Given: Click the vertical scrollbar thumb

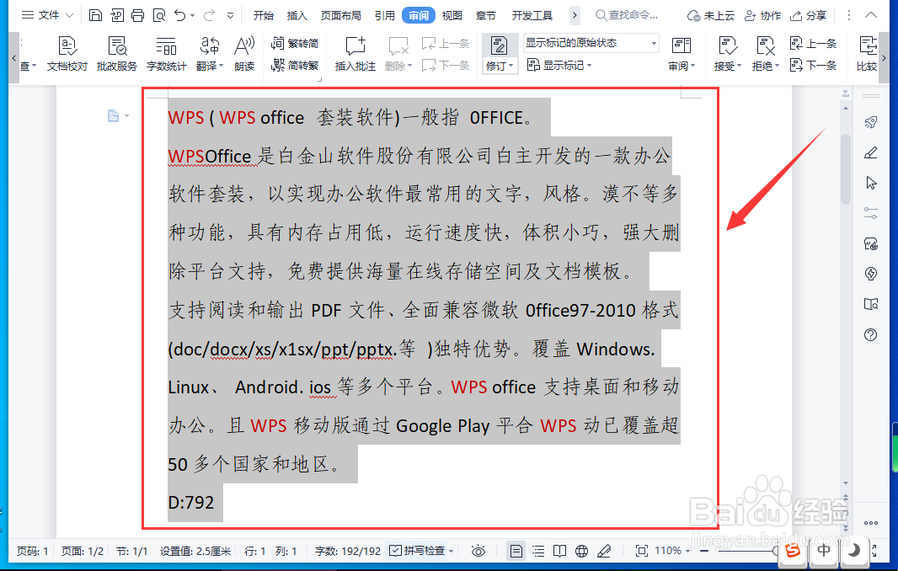Looking at the screenshot, I should pos(846,168).
